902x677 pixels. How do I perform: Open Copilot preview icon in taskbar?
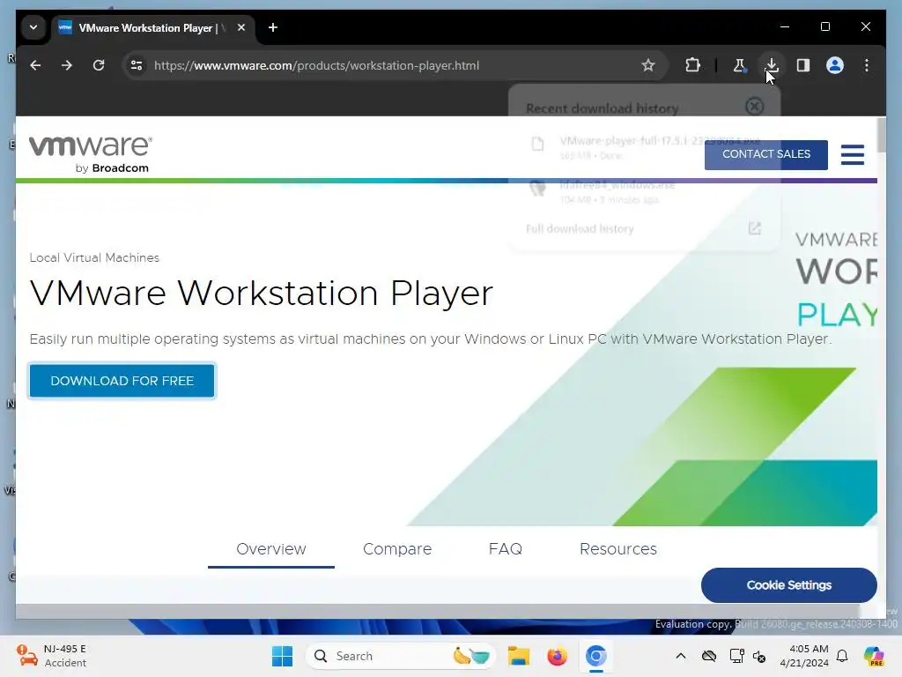tap(874, 656)
